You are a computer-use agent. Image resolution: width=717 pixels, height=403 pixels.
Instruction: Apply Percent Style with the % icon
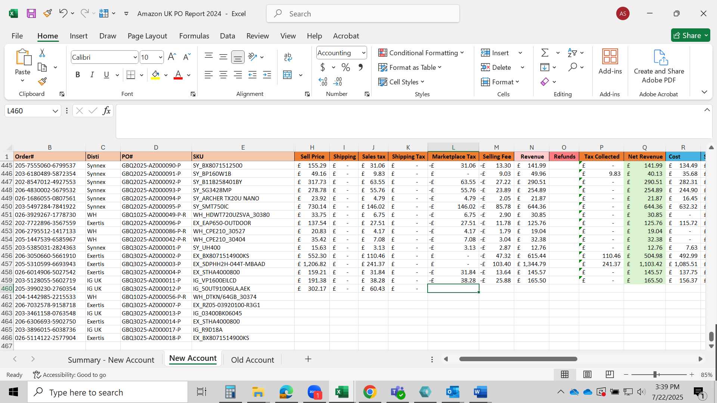click(346, 68)
